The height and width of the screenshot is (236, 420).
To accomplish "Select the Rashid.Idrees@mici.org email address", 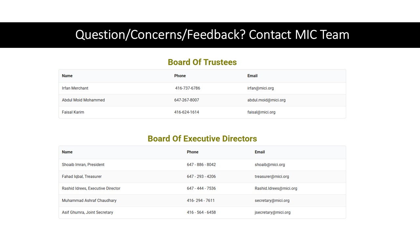I will (276, 188).
